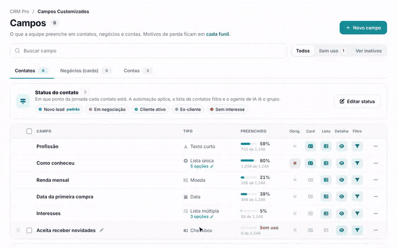Image resolution: width=397 pixels, height=248 pixels.
Task: Toggle Card display for Como conheceu
Action: pyautogui.click(x=310, y=163)
